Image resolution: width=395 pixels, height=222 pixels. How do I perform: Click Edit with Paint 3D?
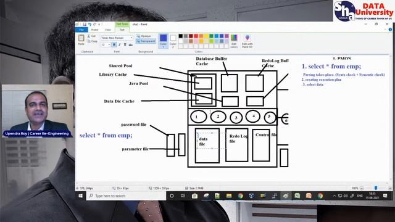coord(247,41)
